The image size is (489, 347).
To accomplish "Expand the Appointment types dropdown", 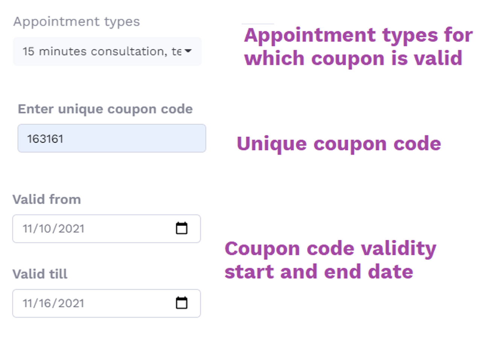I will pos(107,52).
